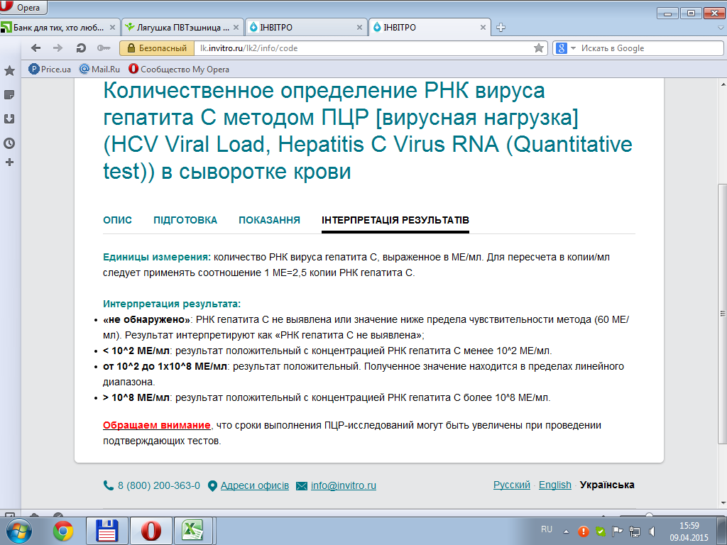
Task: Select the ІНТЕРПРЕТАЦІЯ РЕЗУЛЬТАТІВ tab
Action: point(395,220)
